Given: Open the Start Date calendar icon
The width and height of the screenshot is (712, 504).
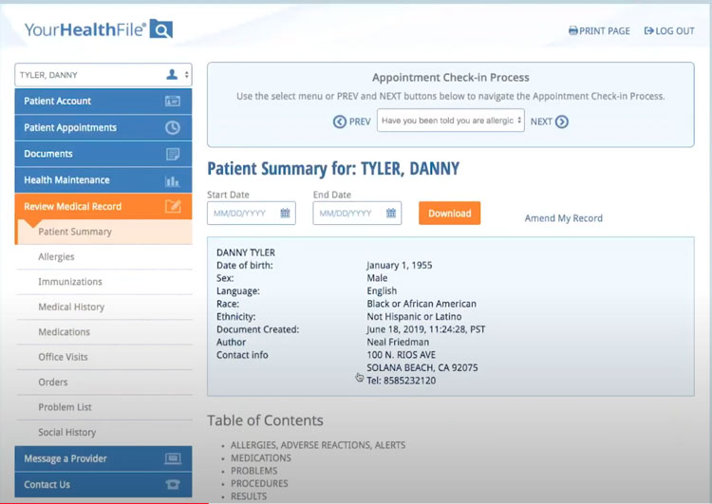Looking at the screenshot, I should coord(285,214).
